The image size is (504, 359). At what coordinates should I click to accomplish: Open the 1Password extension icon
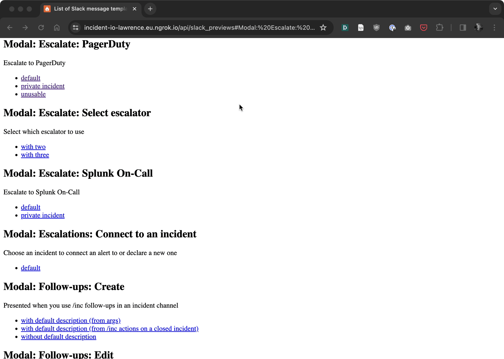[392, 28]
